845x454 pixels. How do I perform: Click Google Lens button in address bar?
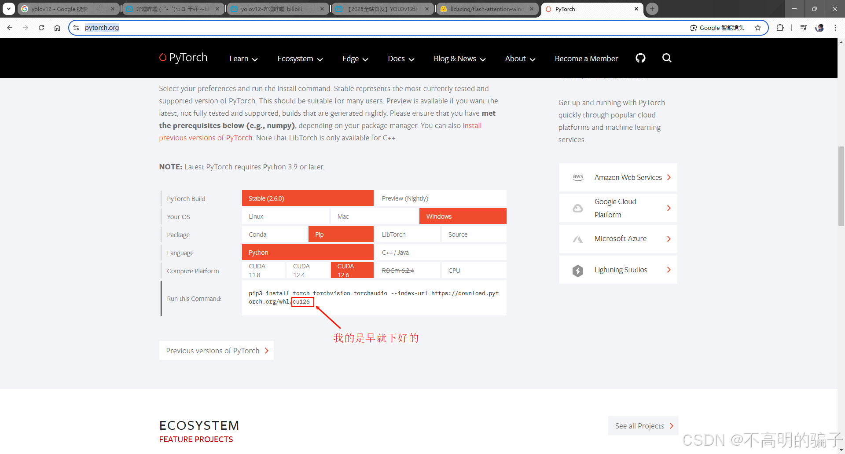click(x=717, y=28)
